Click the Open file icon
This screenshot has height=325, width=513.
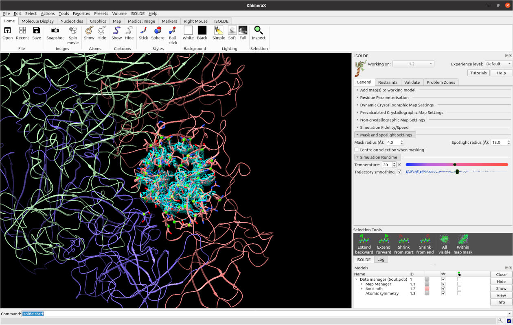point(7,33)
